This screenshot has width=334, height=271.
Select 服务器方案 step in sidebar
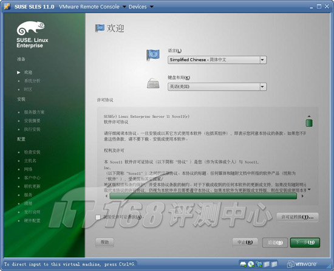click(34, 112)
